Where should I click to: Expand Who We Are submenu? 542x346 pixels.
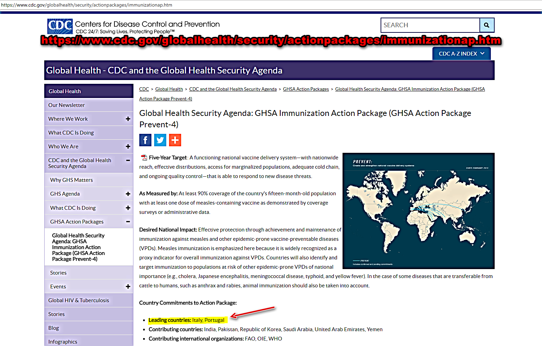point(128,146)
